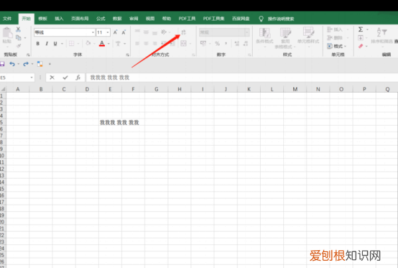Open the Name Box E5 dropdown arrow
Viewport: 398px width, 268px height.
(31, 77)
